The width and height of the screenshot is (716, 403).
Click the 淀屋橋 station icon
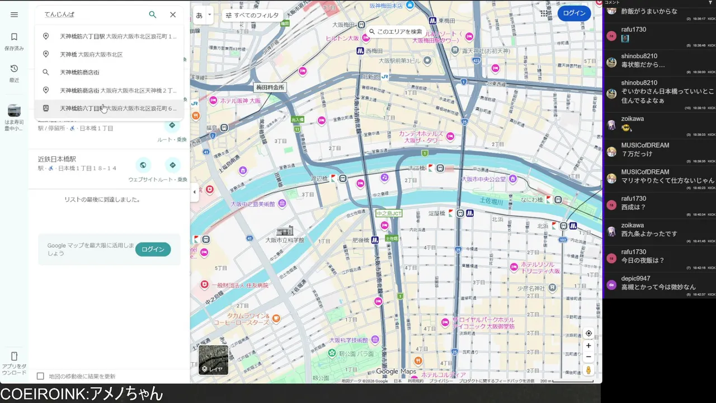point(460,213)
